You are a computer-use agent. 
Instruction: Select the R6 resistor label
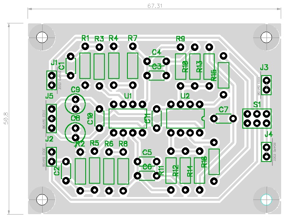click(x=109, y=144)
